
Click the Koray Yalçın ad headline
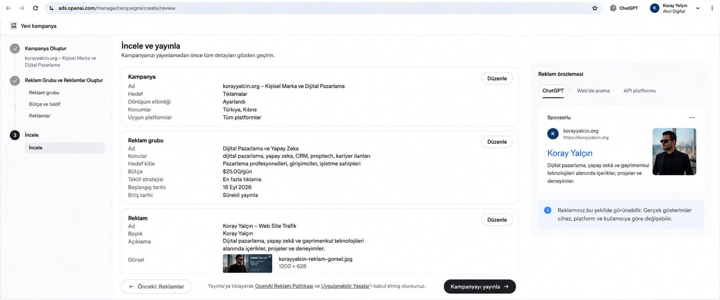tap(570, 153)
